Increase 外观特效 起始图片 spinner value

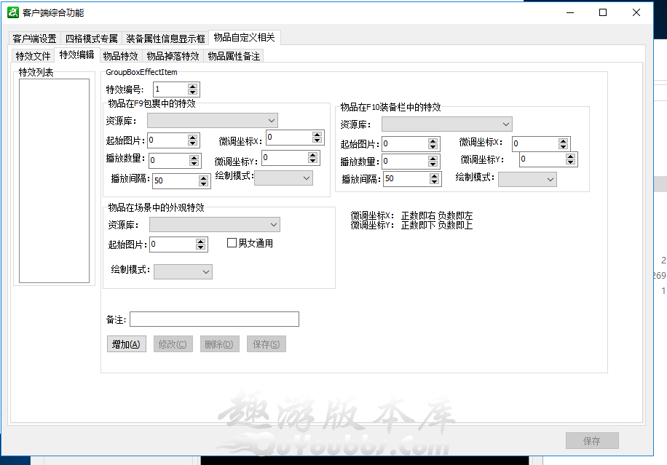click(200, 241)
